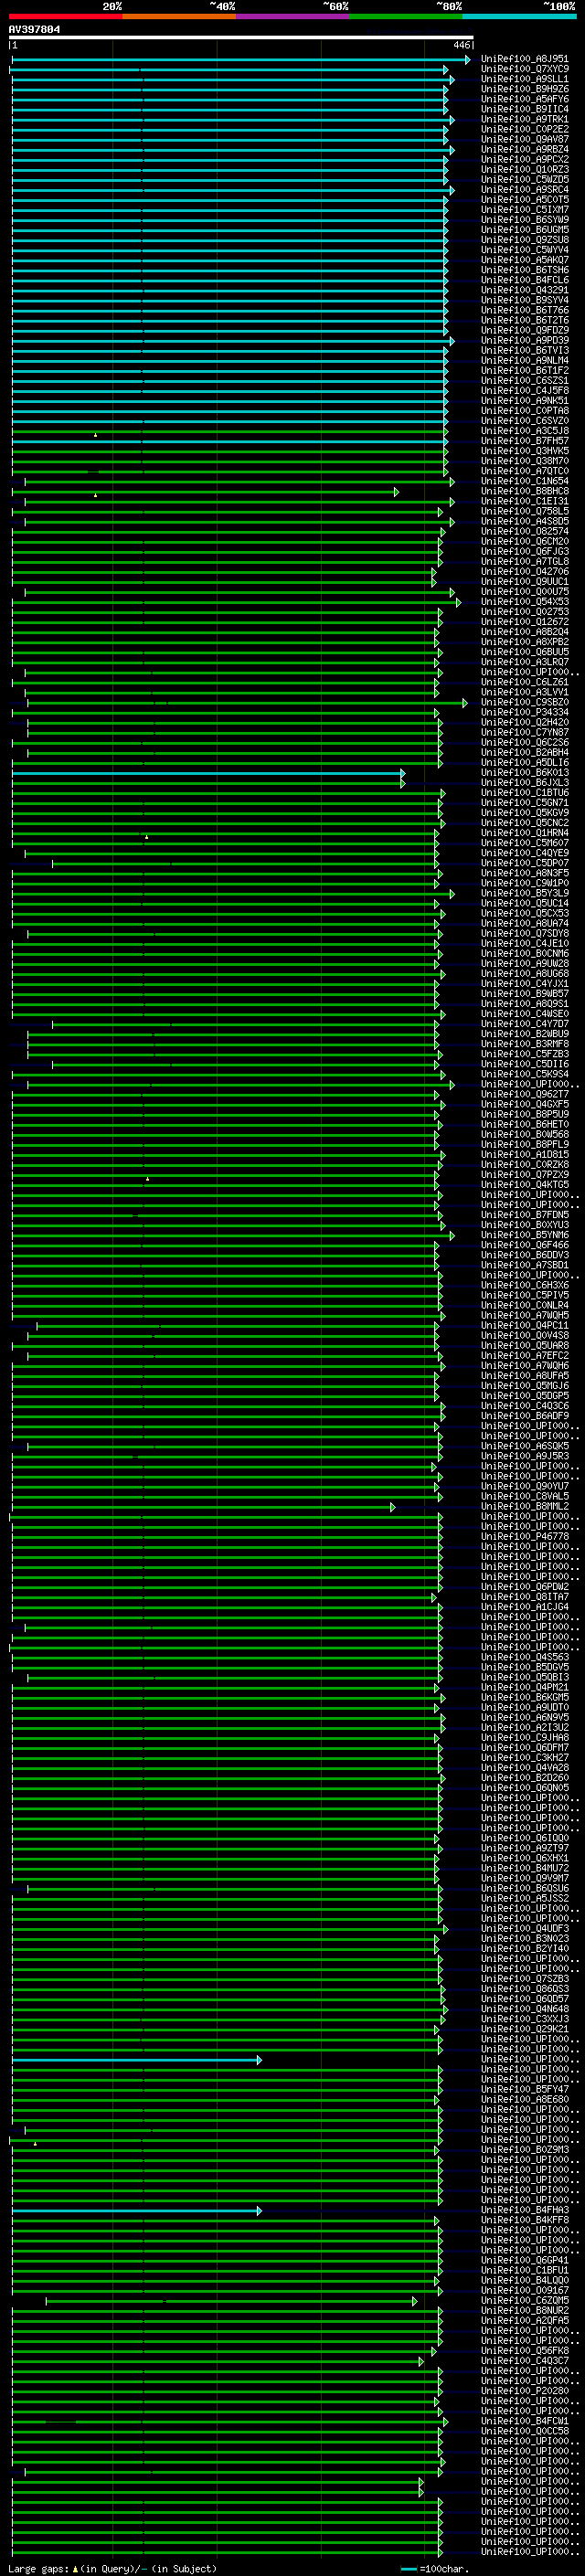Select label UniRef100_Q9UUC1
Screen dimensions: 585x2576
pyautogui.click(x=524, y=582)
